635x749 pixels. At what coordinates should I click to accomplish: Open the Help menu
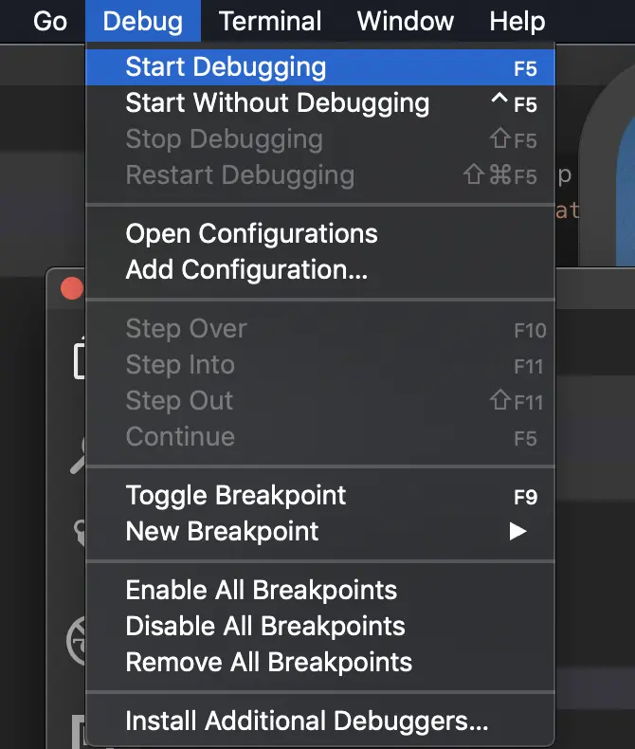point(517,21)
